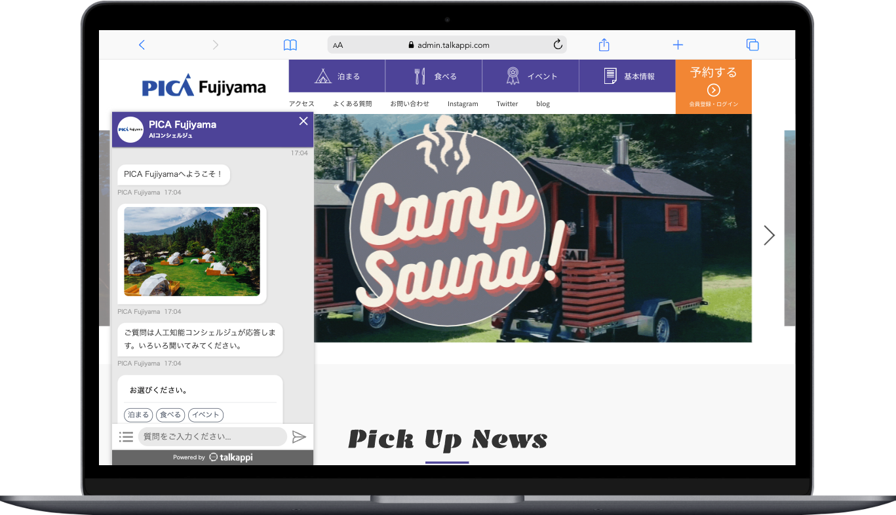The image size is (896, 515).
Task: Click the Camp Sauna banner image
Action: tap(533, 228)
